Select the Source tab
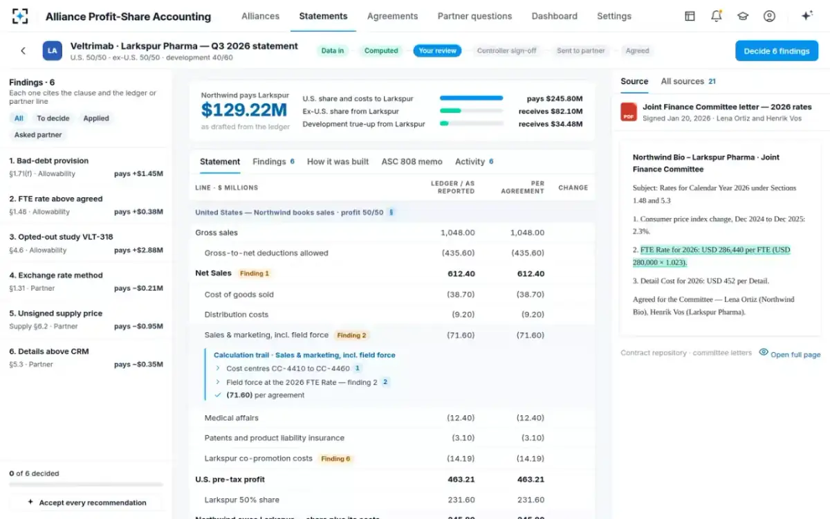 634,82
